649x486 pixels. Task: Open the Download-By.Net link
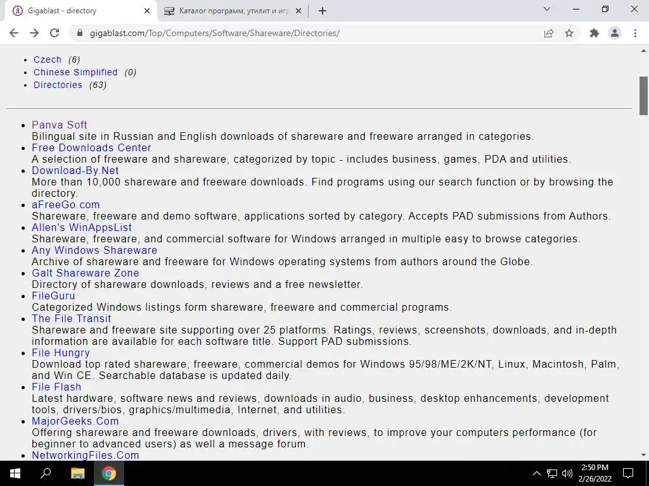click(75, 170)
